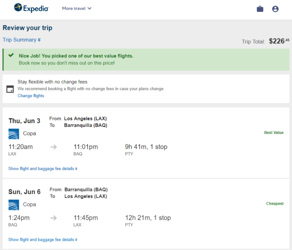Show flight and baggage details for Jun 6

pyautogui.click(x=43, y=240)
